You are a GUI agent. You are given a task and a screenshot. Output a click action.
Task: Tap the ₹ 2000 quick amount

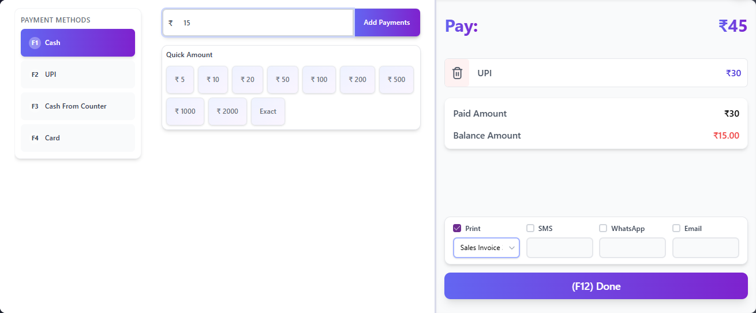click(x=227, y=111)
